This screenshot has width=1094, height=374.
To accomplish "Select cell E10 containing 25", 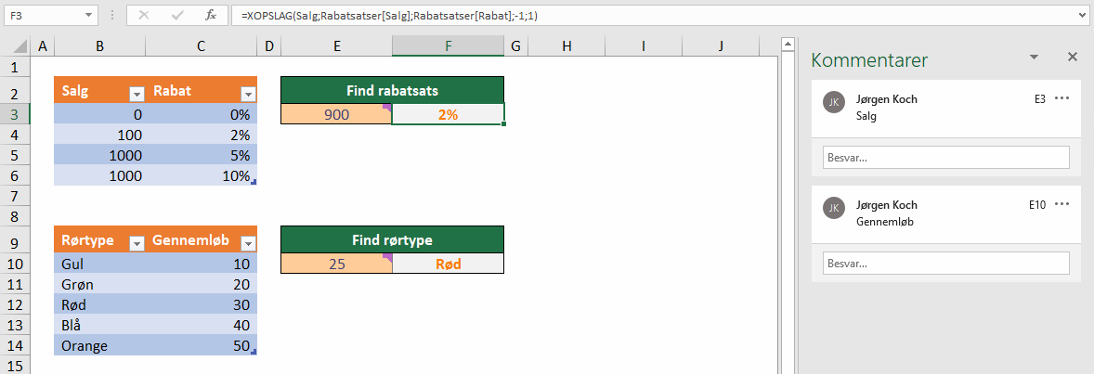I will click(336, 263).
